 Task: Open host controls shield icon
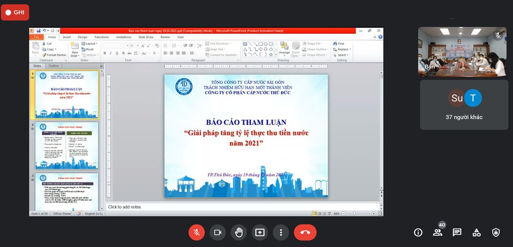(x=496, y=232)
